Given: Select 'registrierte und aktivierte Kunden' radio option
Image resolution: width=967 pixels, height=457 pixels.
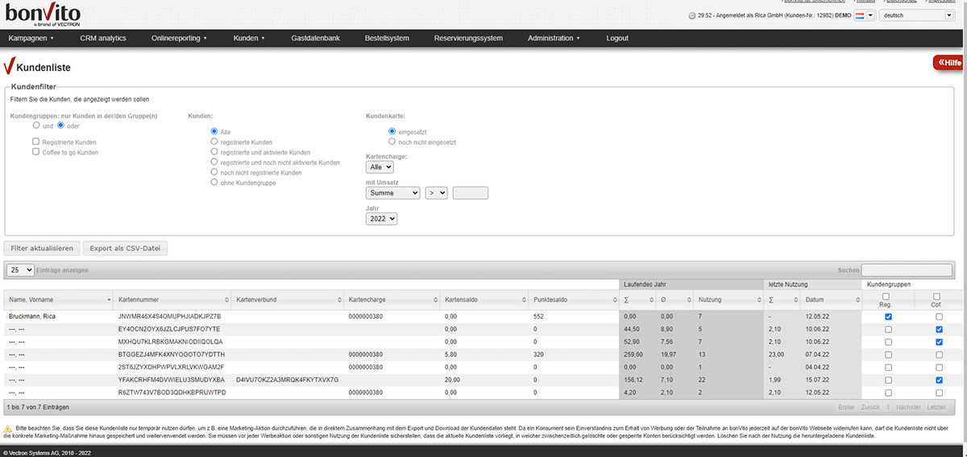Looking at the screenshot, I should coord(214,151).
